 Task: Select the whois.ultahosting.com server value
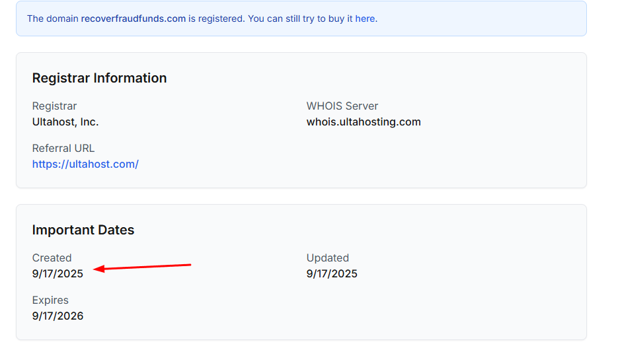[x=364, y=122]
